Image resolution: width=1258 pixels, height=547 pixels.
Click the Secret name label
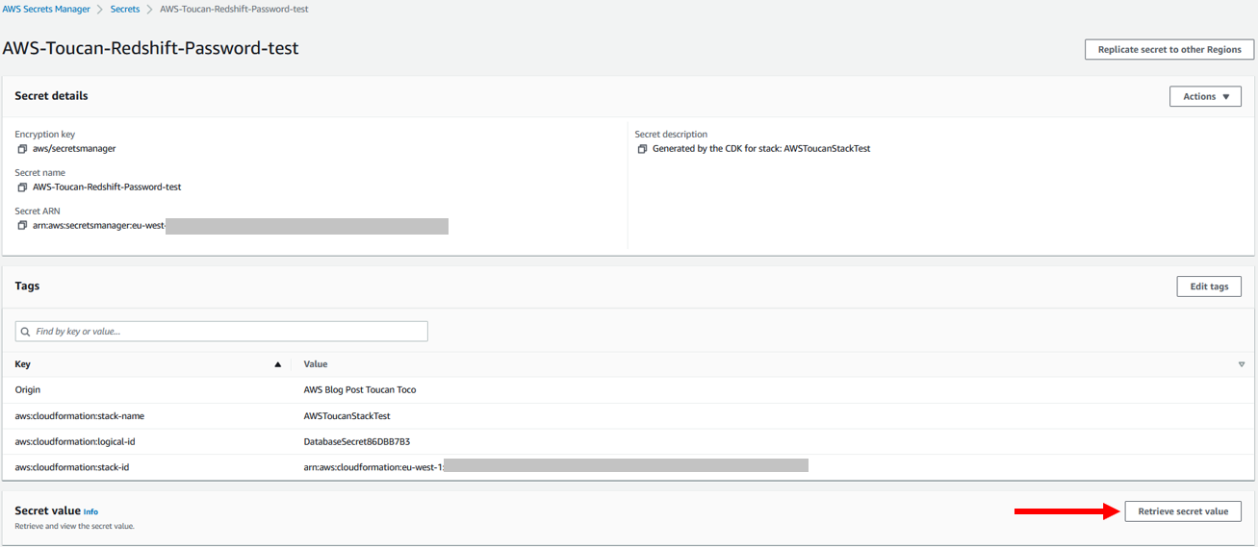pyautogui.click(x=39, y=173)
